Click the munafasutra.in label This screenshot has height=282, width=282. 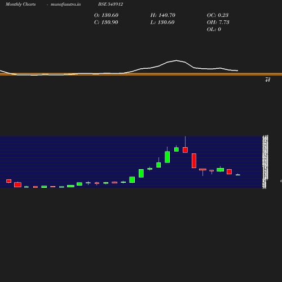[65, 4]
